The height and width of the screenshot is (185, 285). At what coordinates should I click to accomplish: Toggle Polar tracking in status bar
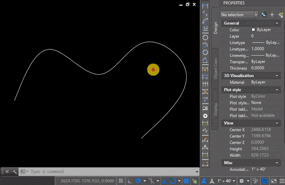click(138, 181)
